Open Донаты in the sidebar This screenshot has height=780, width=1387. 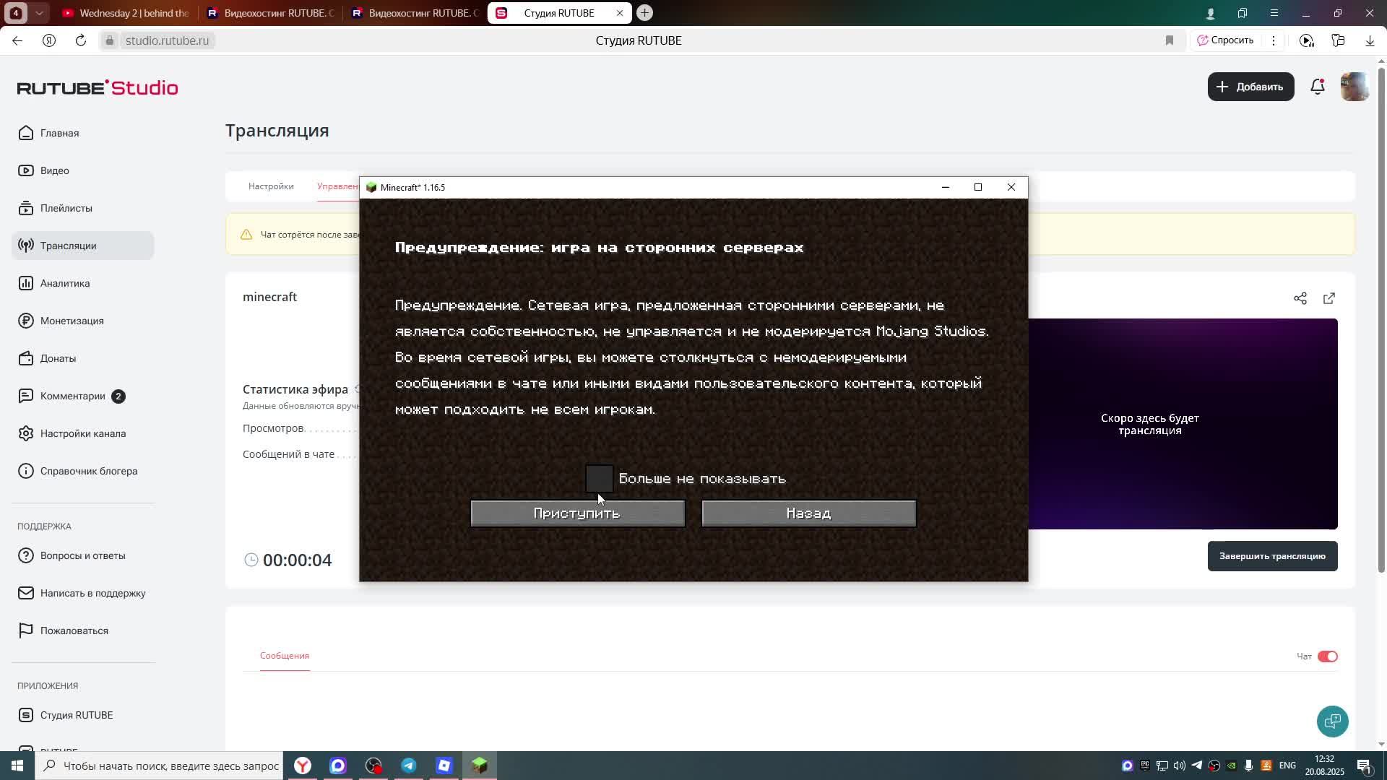[58, 358]
